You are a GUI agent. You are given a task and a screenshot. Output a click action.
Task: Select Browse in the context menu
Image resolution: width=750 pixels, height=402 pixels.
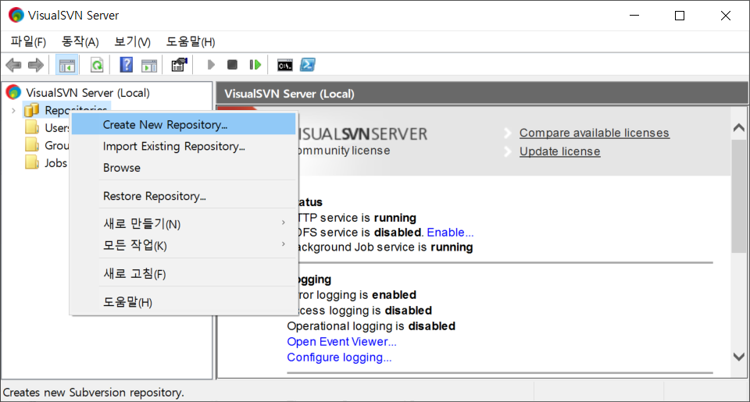[184, 168]
